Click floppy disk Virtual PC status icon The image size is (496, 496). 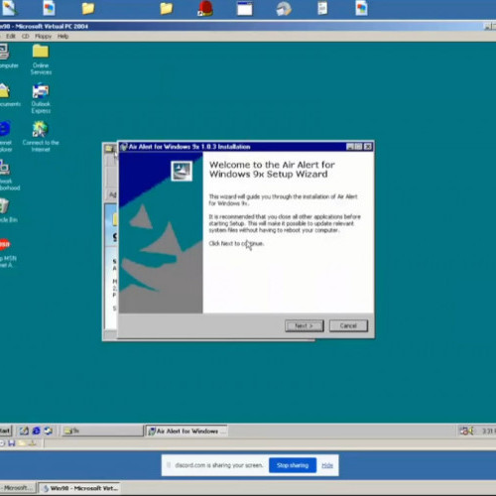(12, 443)
